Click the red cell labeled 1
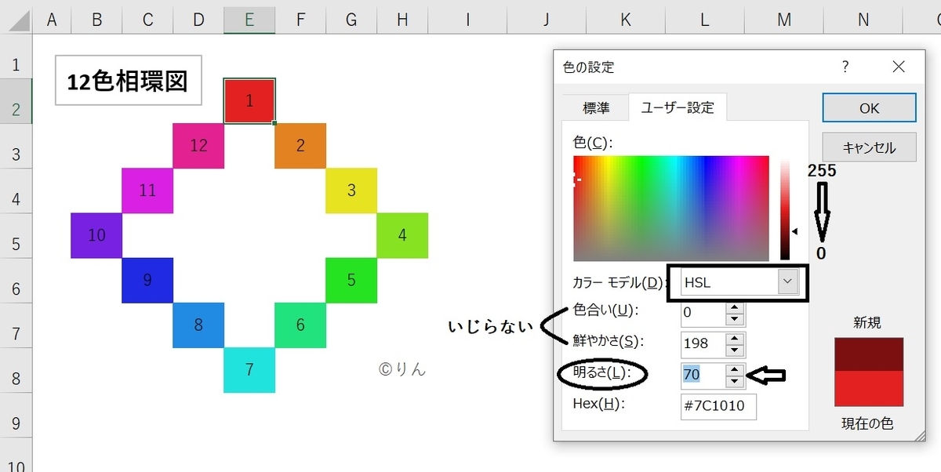 point(249,101)
